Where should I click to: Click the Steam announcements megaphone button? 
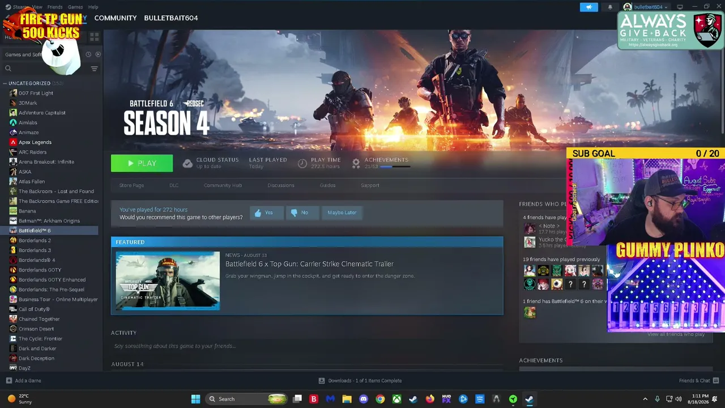click(x=588, y=7)
